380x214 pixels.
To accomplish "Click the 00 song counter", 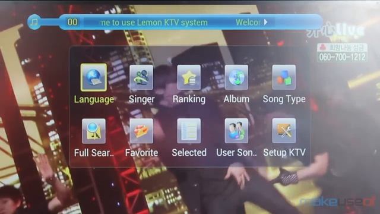I will pos(72,22).
